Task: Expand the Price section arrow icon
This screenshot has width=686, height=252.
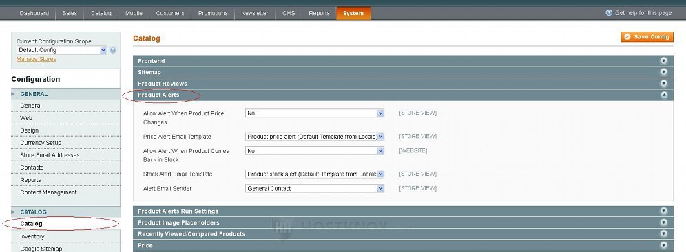Action: pyautogui.click(x=664, y=245)
